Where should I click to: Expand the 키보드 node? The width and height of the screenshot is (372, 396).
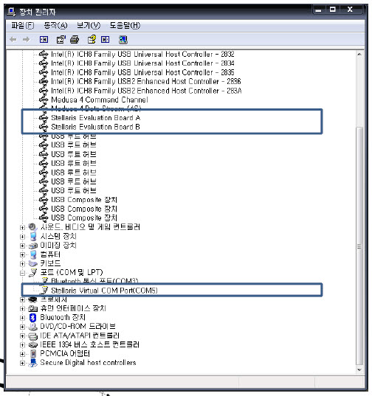[22, 264]
